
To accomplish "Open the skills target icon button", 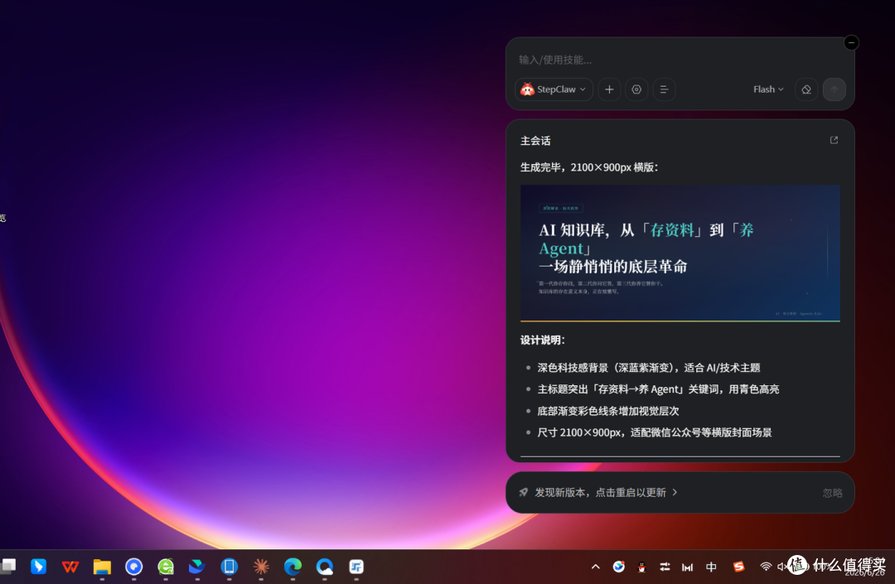I will 636,89.
